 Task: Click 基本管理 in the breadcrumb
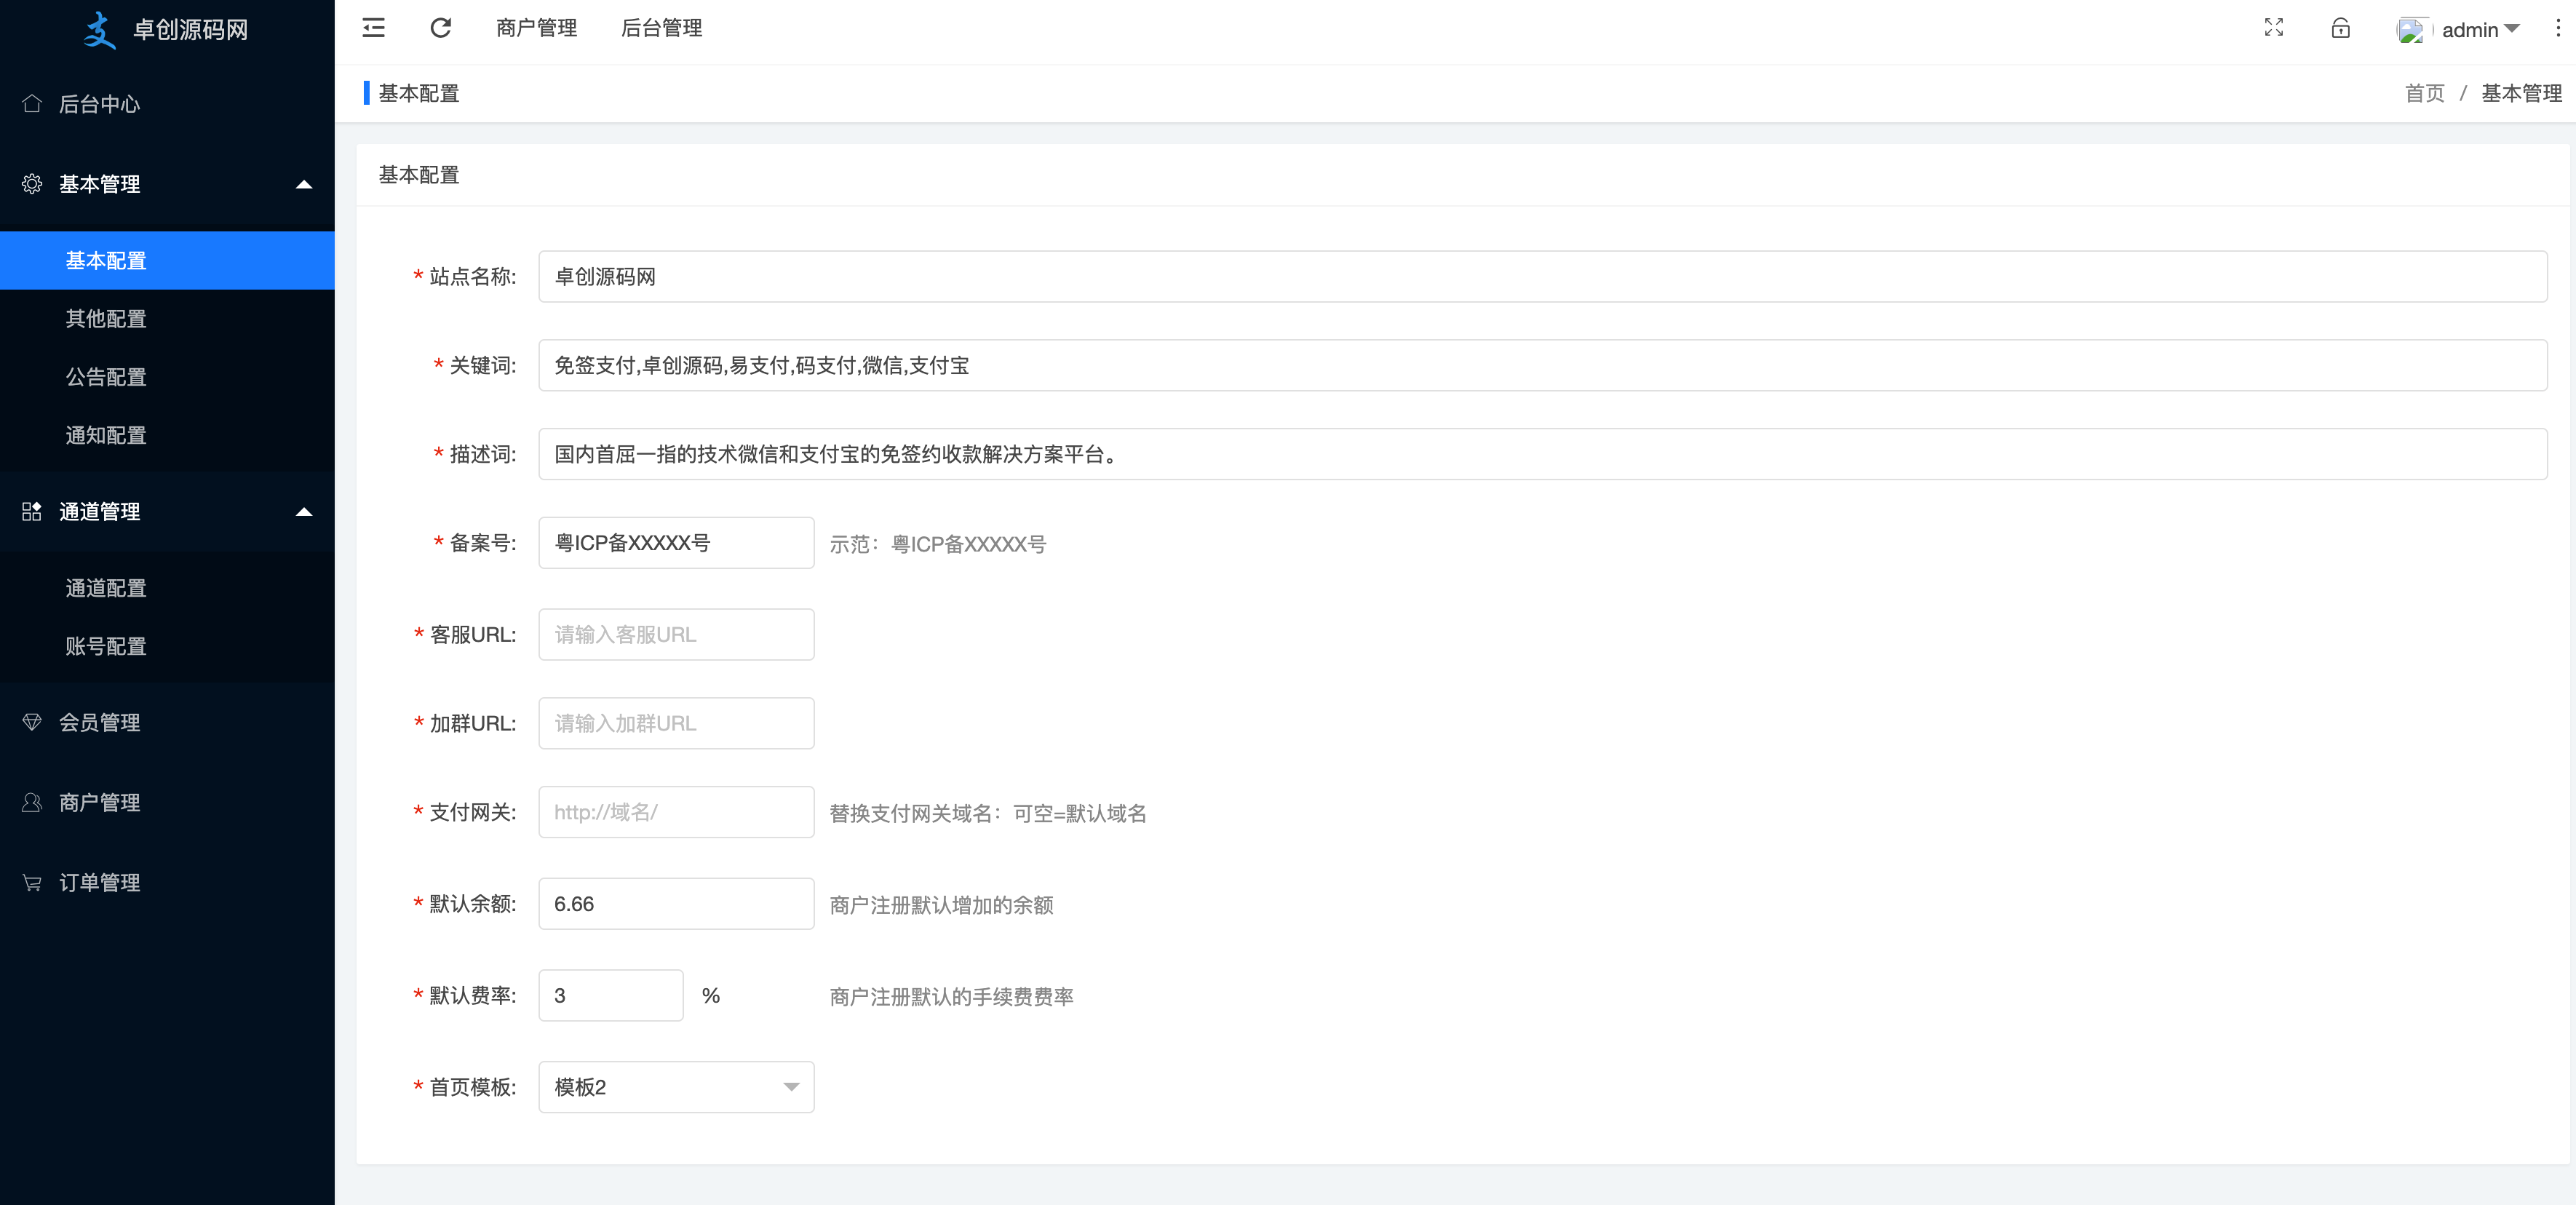[2521, 93]
